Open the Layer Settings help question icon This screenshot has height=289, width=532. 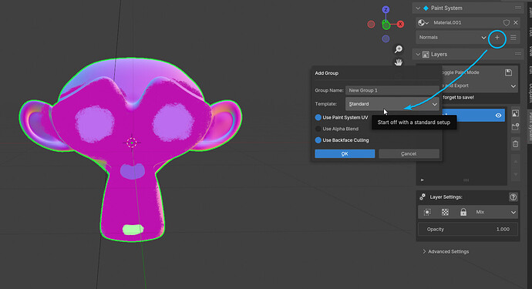513,197
